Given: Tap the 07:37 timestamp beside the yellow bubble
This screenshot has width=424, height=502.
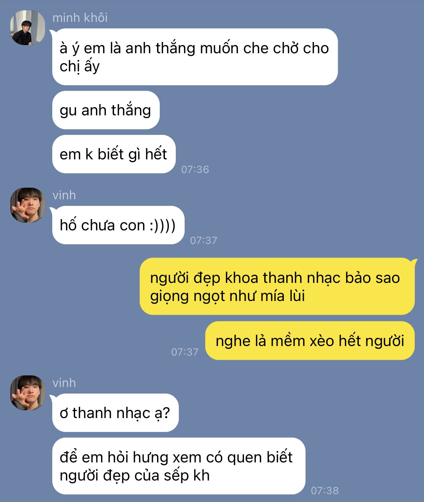Looking at the screenshot, I should pyautogui.click(x=185, y=352).
